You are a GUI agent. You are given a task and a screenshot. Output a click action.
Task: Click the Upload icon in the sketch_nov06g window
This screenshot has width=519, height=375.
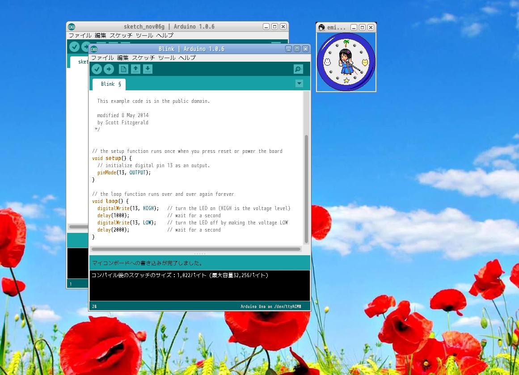pyautogui.click(x=85, y=46)
